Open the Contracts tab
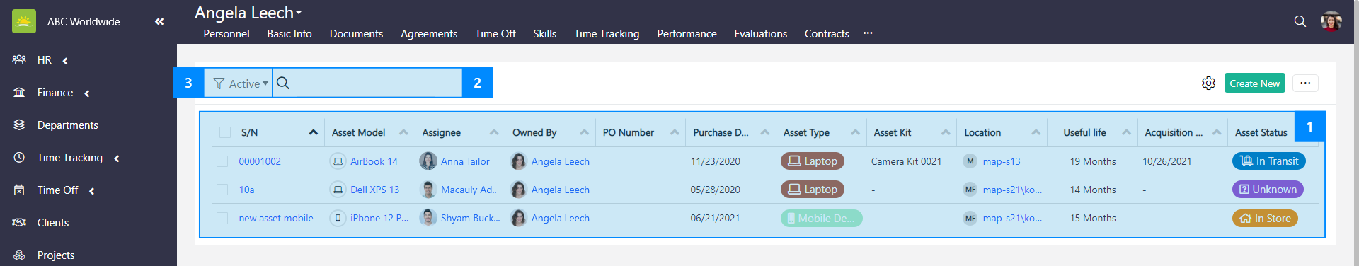1359x266 pixels. click(827, 34)
